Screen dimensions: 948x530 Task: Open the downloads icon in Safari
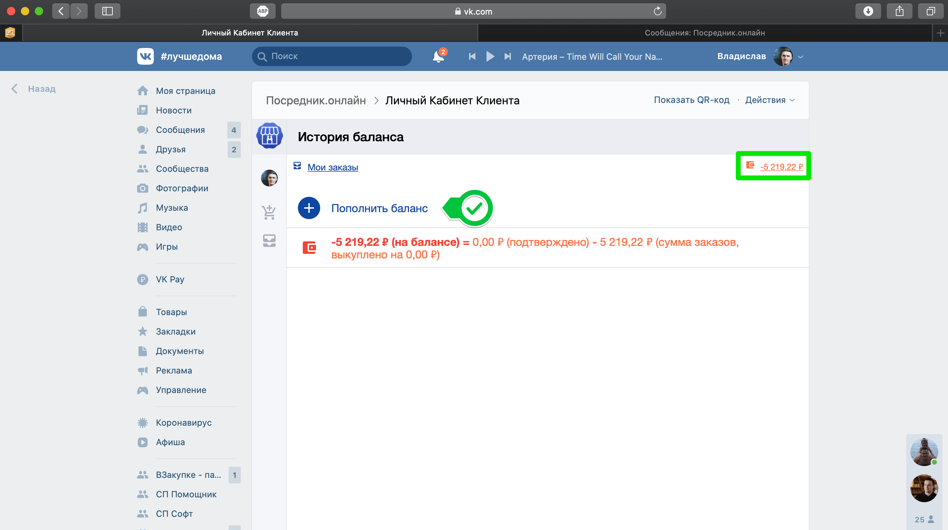point(868,11)
